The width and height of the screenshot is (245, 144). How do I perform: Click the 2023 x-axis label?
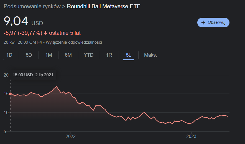tap(191, 136)
